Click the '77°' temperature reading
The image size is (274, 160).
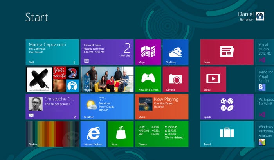103,99
